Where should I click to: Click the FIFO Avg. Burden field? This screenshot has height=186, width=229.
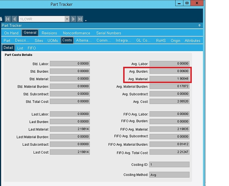pyautogui.click(x=170, y=122)
